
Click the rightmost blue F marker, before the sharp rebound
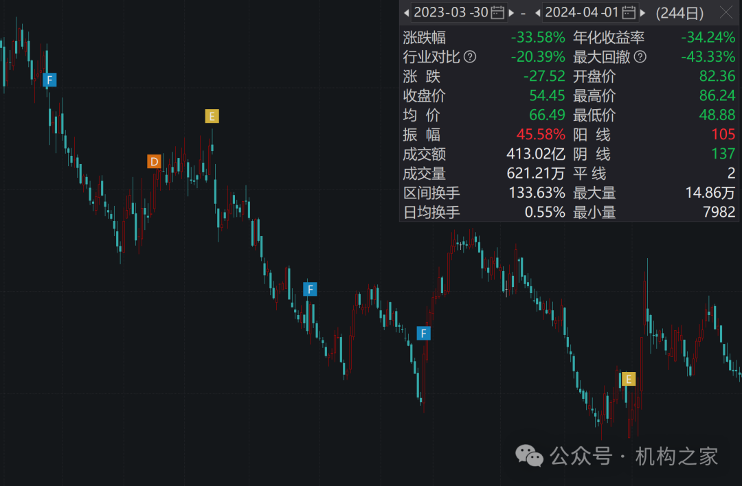(x=423, y=334)
